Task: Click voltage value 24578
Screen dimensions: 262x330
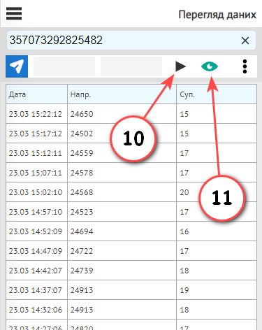Action: (82, 173)
